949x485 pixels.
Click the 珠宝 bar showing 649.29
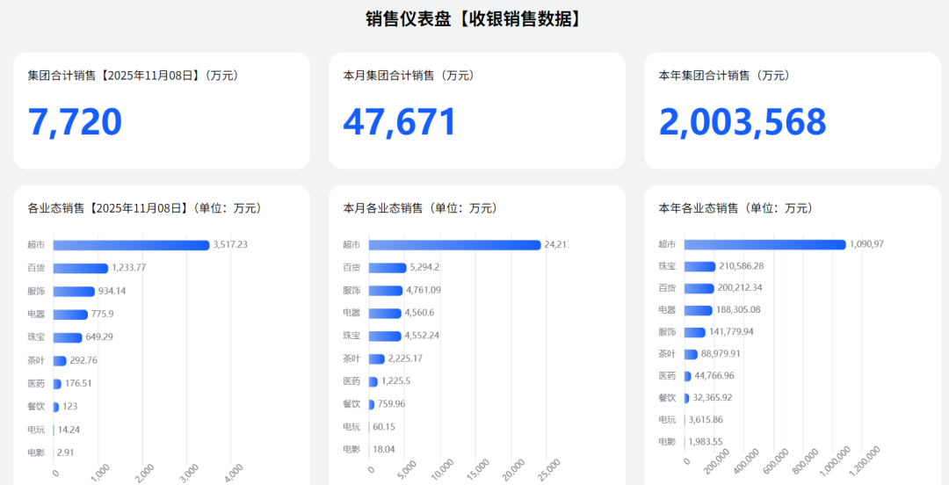(x=67, y=337)
